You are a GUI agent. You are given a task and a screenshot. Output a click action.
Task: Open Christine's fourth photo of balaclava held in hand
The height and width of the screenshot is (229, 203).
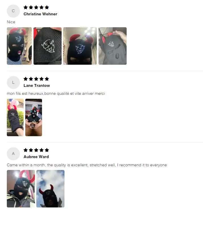[112, 46]
